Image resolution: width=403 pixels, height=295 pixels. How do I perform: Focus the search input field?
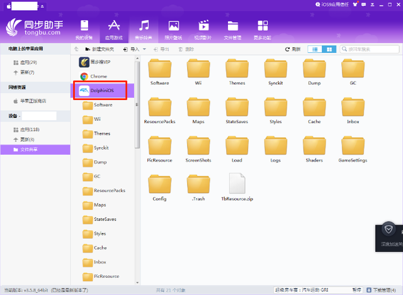[370, 49]
